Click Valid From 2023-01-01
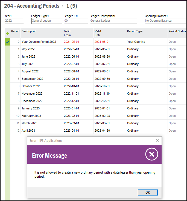This screenshot has height=201, width=187. (71, 108)
